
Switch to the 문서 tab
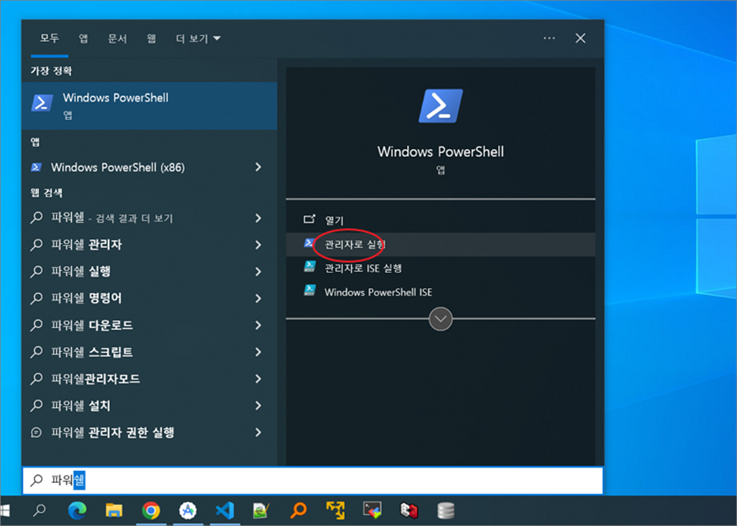point(117,38)
